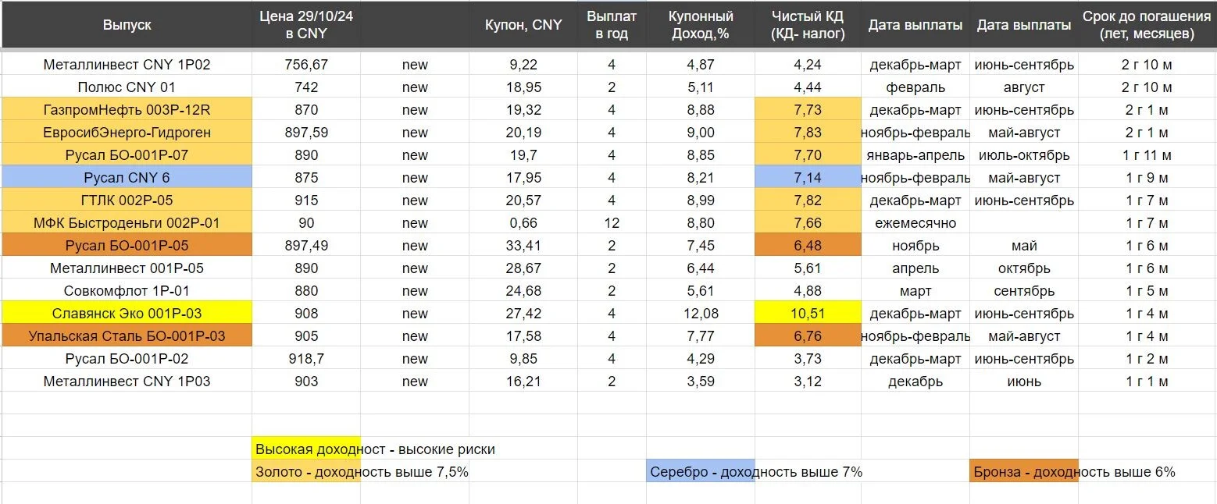The height and width of the screenshot is (504, 1217).
Task: Click the 'ежемесячно' payment date cell
Action: tap(915, 223)
